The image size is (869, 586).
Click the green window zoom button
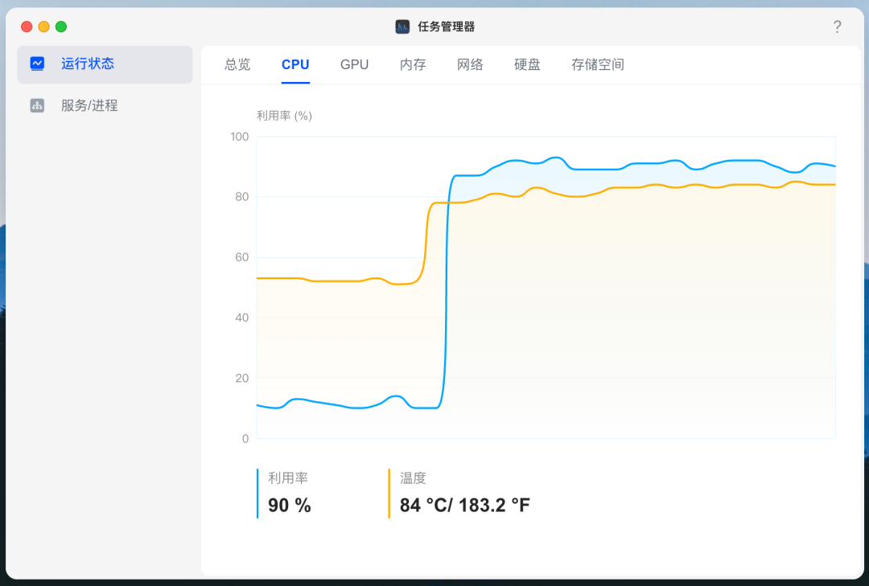[x=61, y=27]
